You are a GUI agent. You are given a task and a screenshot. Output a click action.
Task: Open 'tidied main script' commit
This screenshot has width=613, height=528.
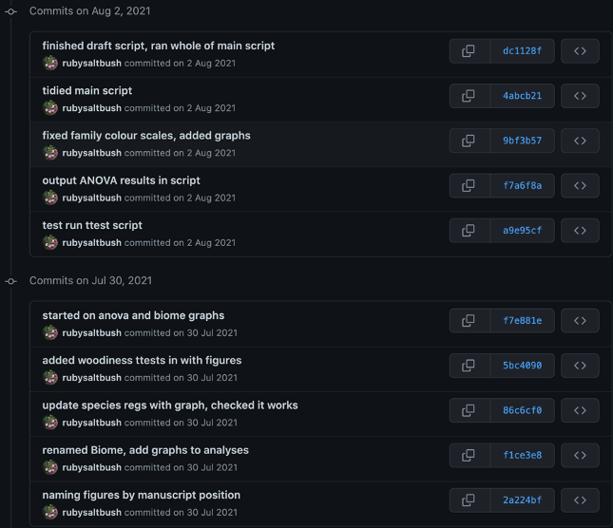point(87,90)
